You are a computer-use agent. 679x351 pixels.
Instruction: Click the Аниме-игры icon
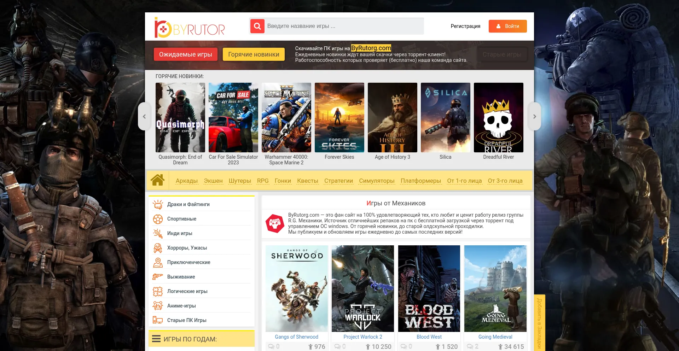pos(158,306)
